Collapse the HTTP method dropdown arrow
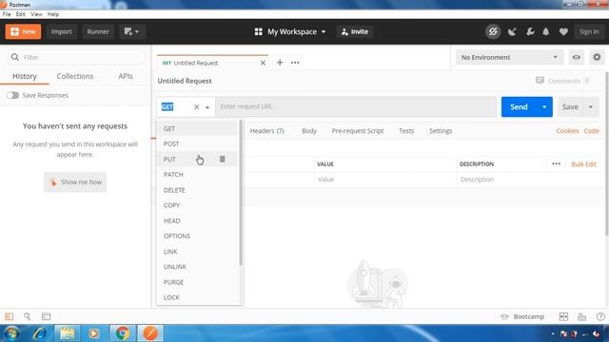Viewport: 609px width, 342px height. (x=207, y=107)
